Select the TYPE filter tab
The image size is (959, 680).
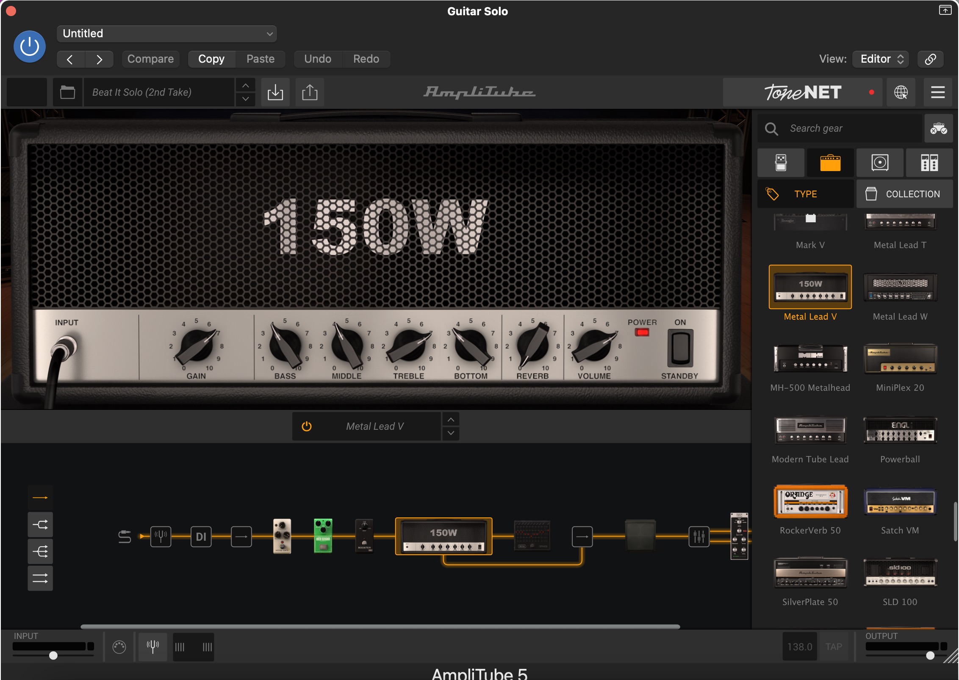coord(806,194)
